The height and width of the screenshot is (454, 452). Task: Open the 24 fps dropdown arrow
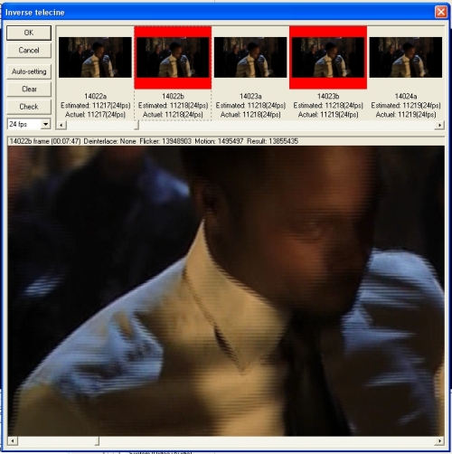[45, 124]
